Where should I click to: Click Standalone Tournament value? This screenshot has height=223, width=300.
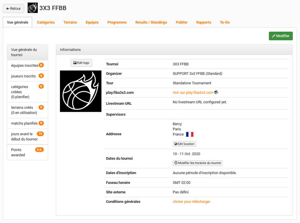tap(192, 83)
